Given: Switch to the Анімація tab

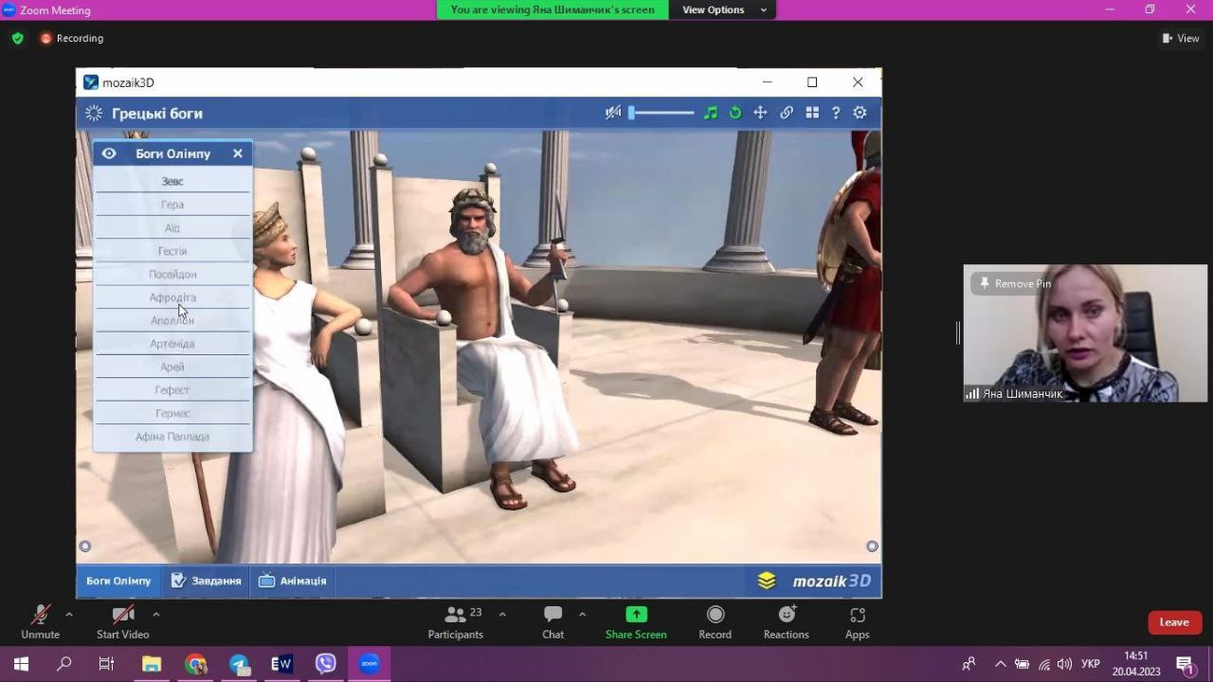Looking at the screenshot, I should [x=293, y=581].
